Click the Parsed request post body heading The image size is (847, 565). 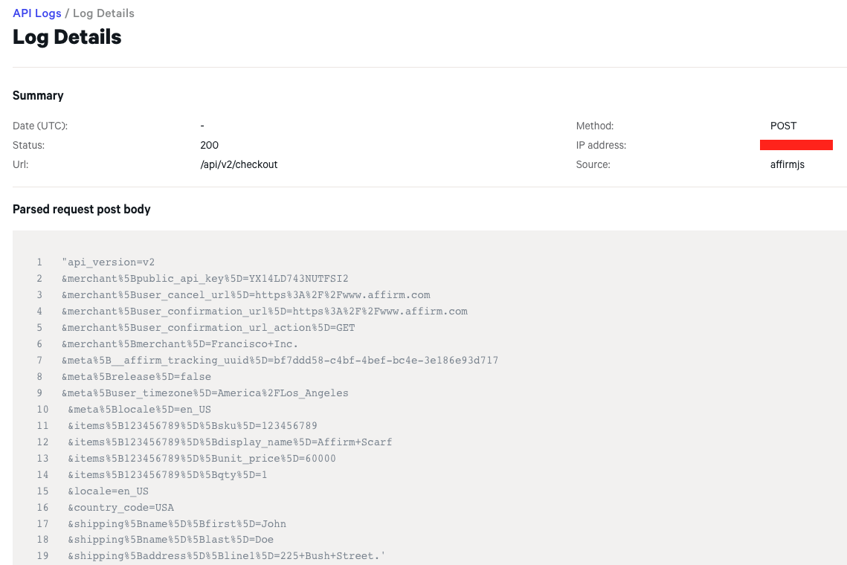click(x=82, y=209)
